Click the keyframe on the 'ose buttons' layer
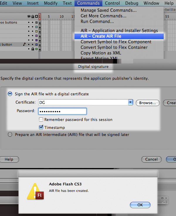This screenshot has height=216, width=176. tap(40, 23)
